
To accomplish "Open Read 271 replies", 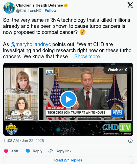I will [68, 160].
